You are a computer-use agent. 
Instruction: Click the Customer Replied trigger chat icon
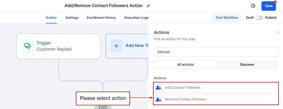tap(27, 46)
